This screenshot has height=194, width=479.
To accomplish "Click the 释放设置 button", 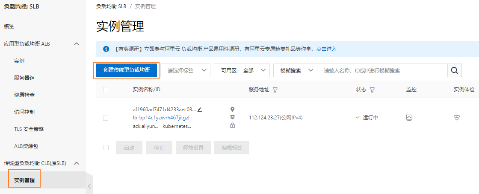I will coord(193,148).
